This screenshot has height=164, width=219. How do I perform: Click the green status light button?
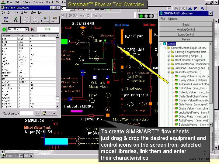point(4,29)
